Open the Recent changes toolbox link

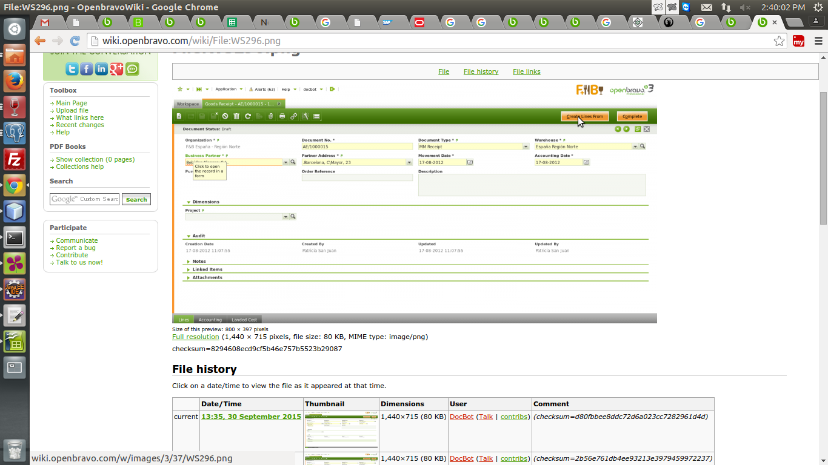click(80, 125)
